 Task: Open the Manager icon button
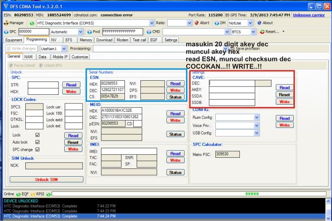(x=6, y=23)
